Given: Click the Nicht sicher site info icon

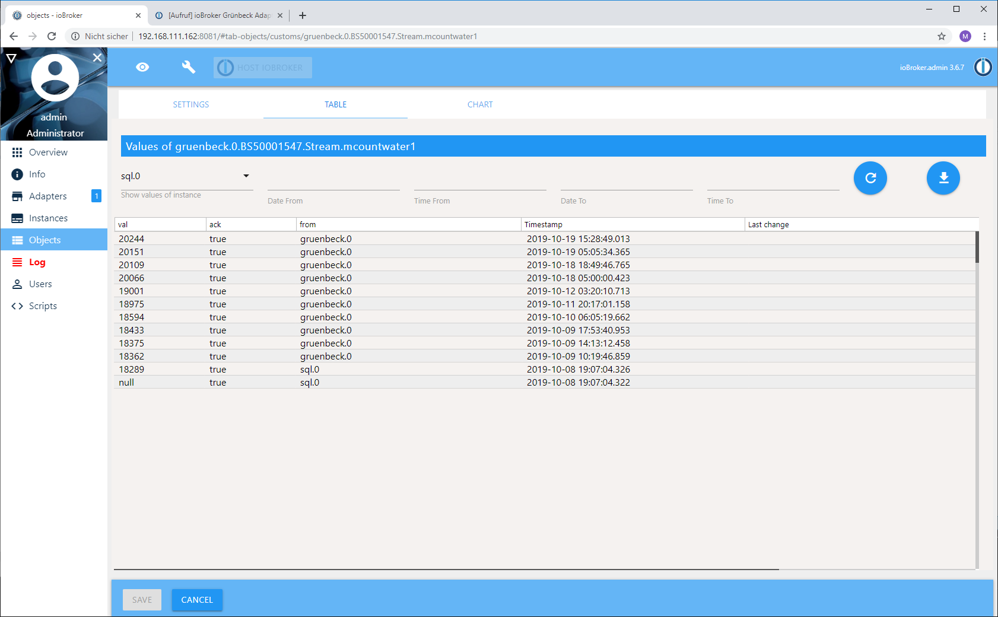Looking at the screenshot, I should (75, 36).
